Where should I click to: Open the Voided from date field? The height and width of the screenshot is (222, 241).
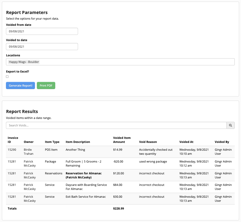(x=42, y=31)
